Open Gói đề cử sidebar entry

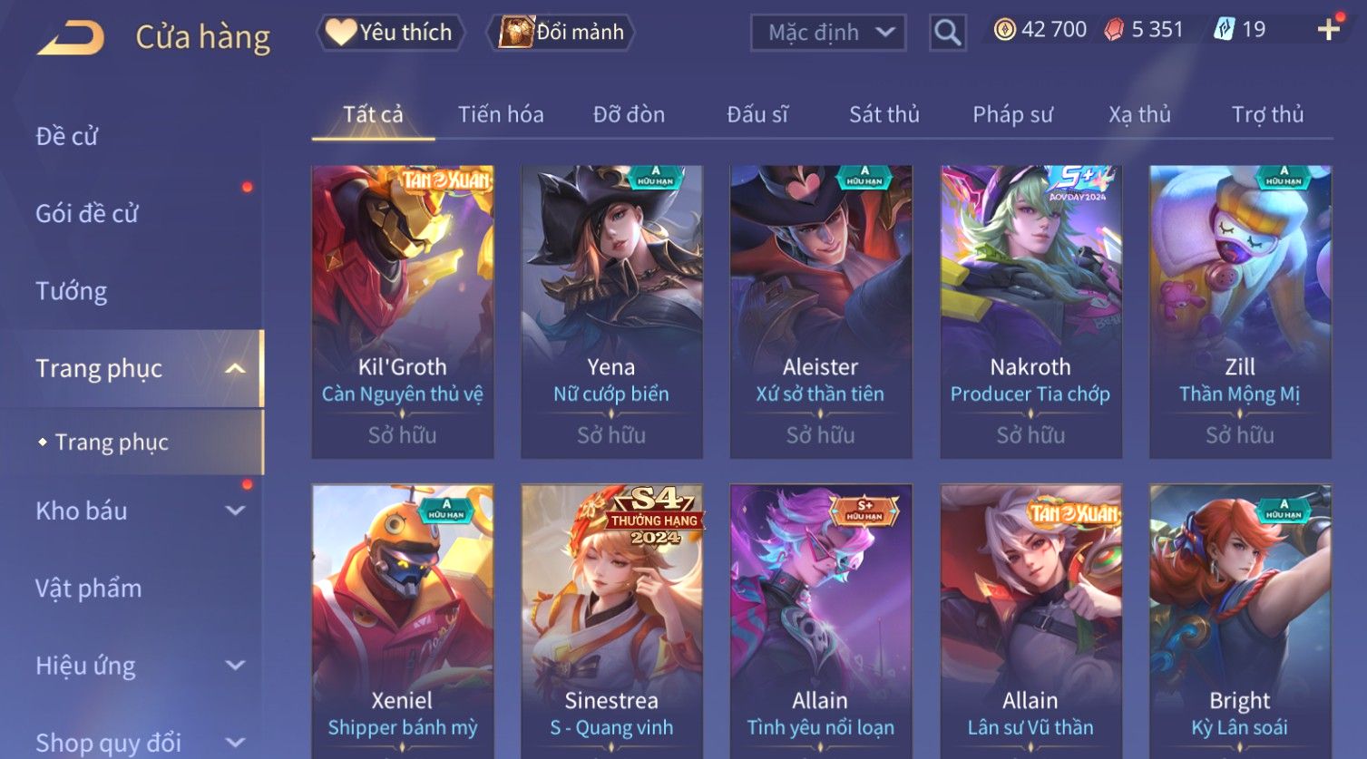87,214
